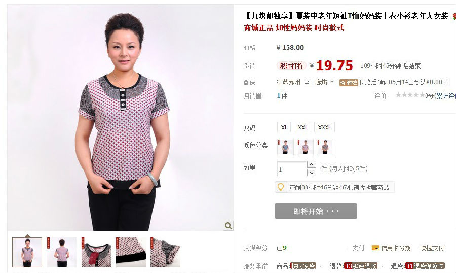Click the magnifier zoom icon on product photo
This screenshot has height=273, width=456.
pyautogui.click(x=229, y=225)
